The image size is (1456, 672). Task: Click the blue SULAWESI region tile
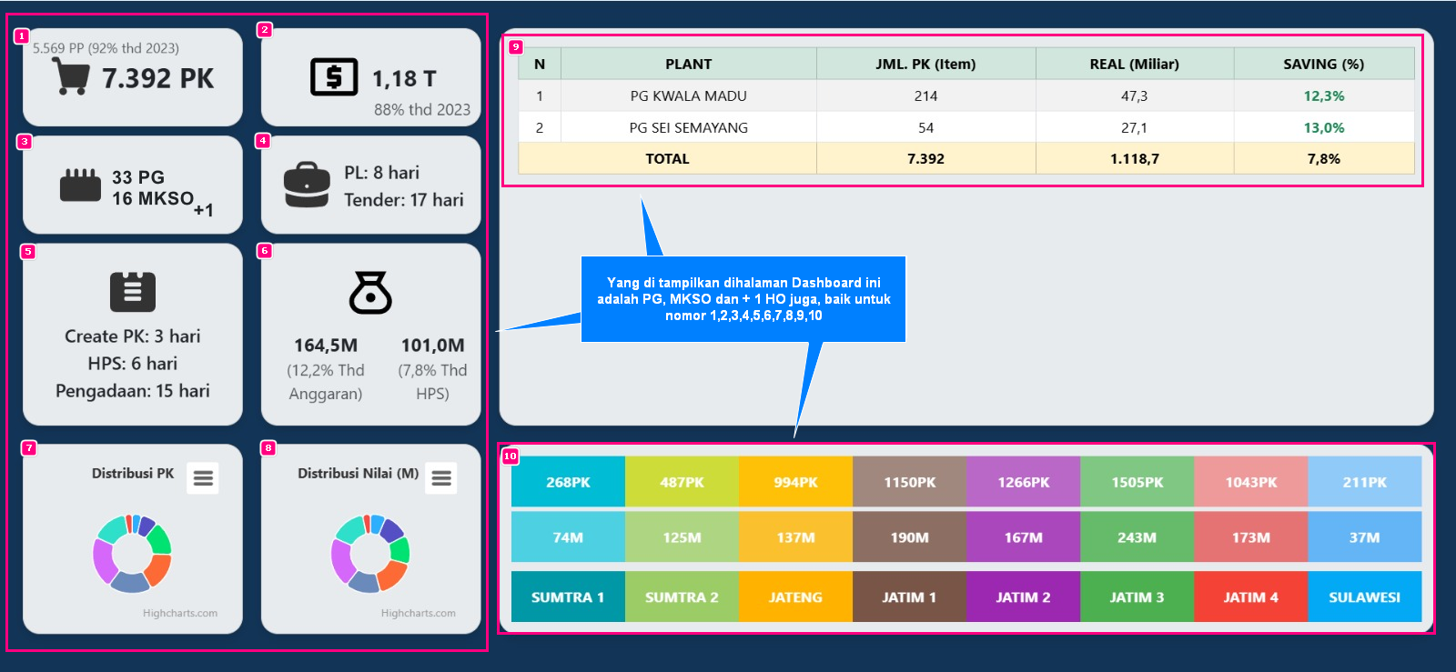1364,597
